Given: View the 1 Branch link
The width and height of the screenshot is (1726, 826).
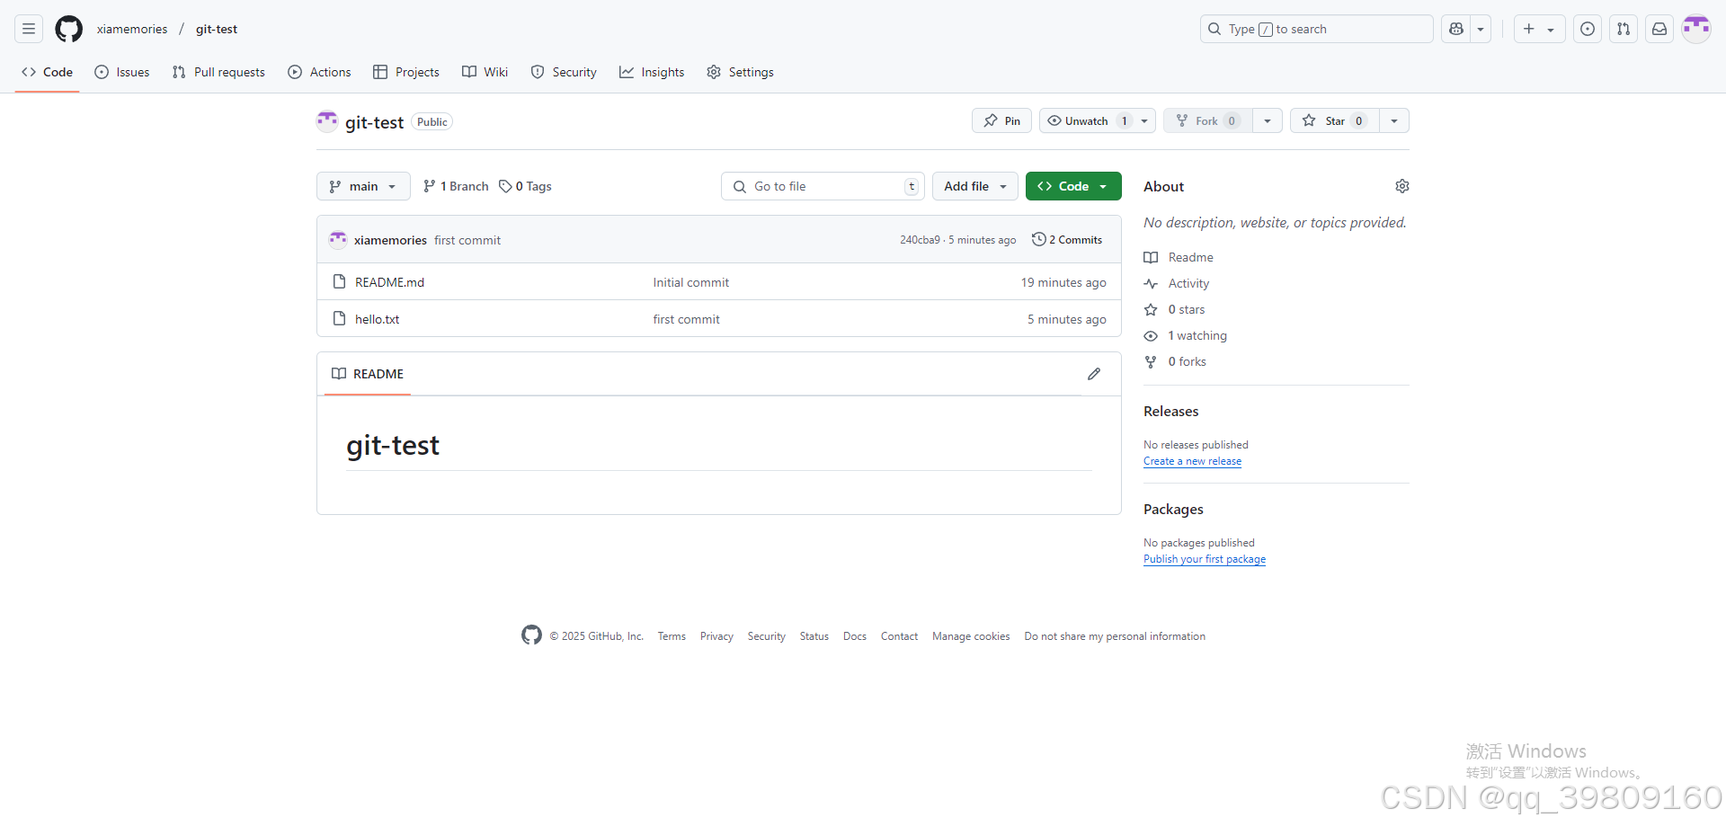Looking at the screenshot, I should (x=456, y=186).
